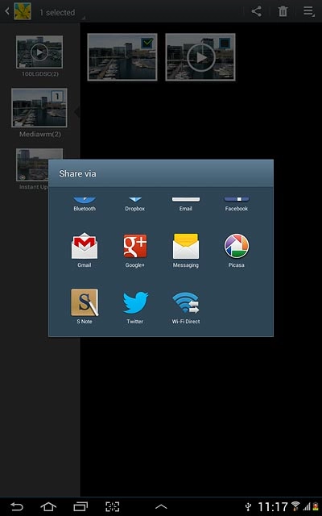Send the photo using Wi-Fi Direct
Viewport: 322px width, 516px height.
tap(186, 308)
